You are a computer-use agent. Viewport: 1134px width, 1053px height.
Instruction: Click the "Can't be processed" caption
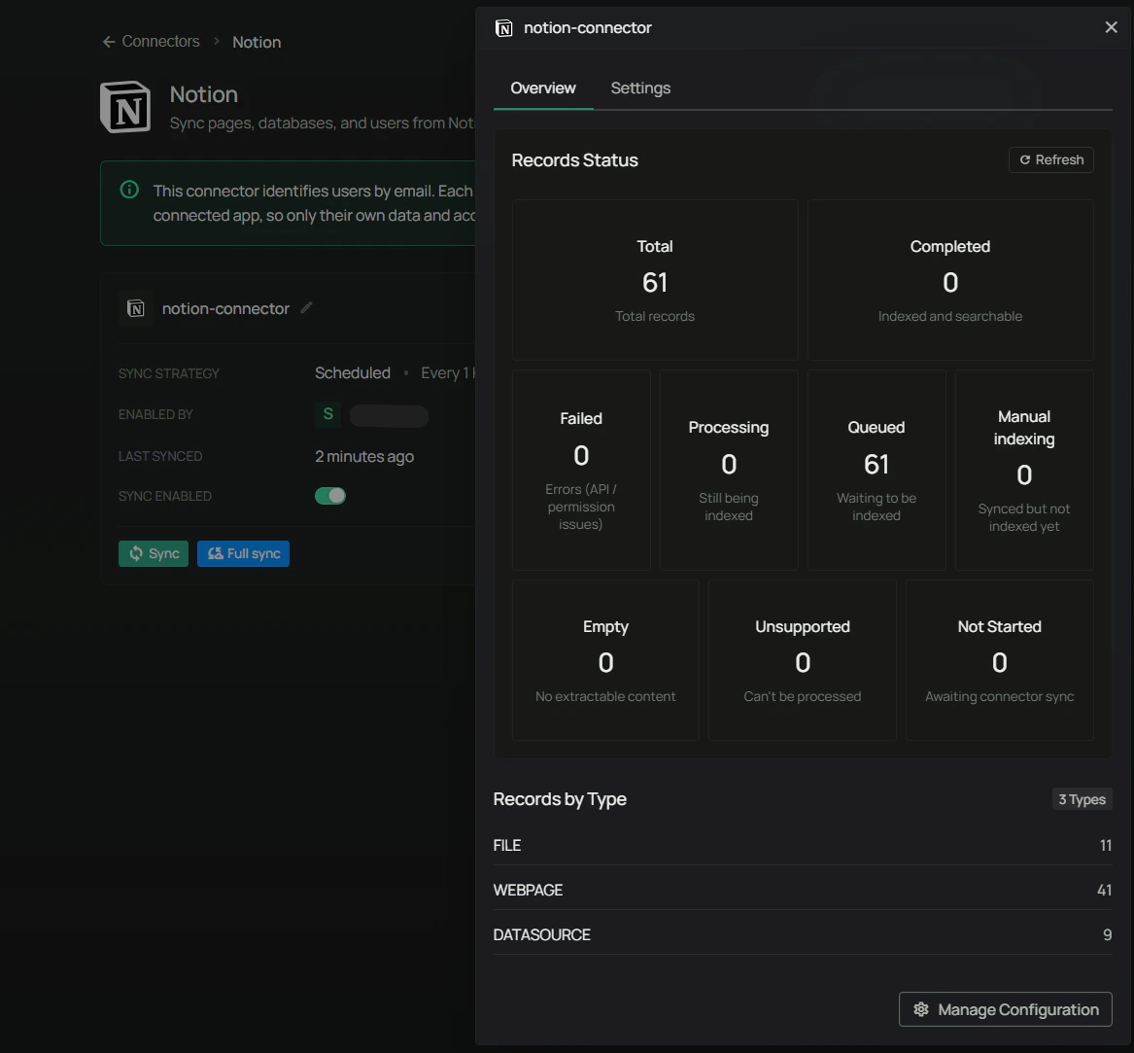point(802,696)
